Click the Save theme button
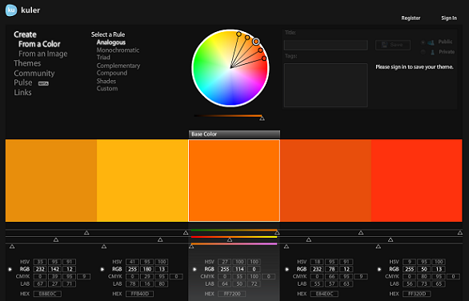Image resolution: width=469 pixels, height=301 pixels. click(x=393, y=45)
